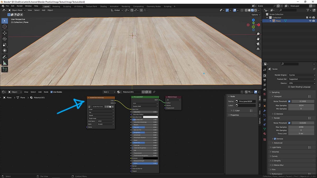Image resolution: width=317 pixels, height=178 pixels.
Task: Select the Cursor tool in the toolbar
Action: (x=4, y=26)
